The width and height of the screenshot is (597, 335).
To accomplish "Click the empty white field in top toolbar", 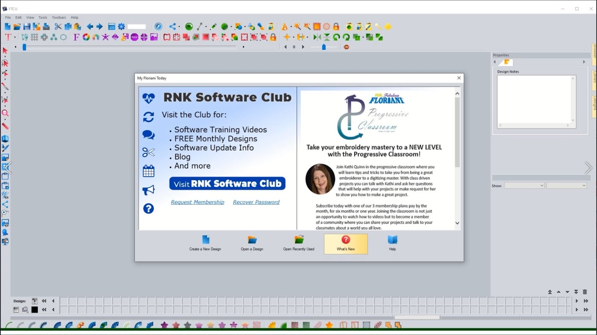I will point(137,27).
